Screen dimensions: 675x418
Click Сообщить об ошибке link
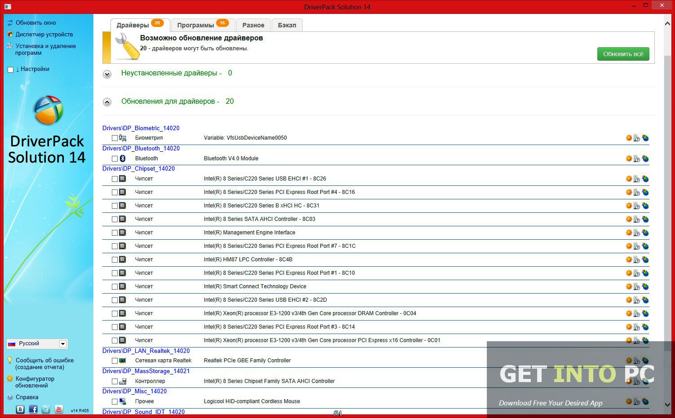tap(44, 364)
